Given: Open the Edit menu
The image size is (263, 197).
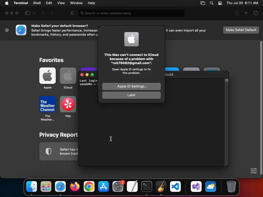Looking at the screenshot, I should [49, 3].
